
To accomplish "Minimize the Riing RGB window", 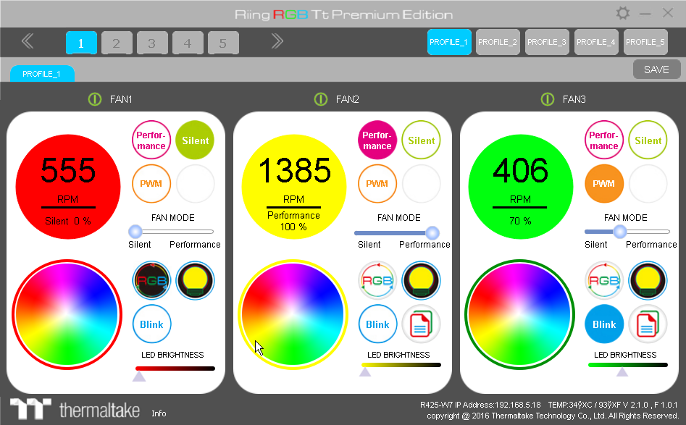I will [645, 14].
